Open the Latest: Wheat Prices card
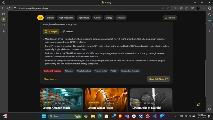213x120 pixels. 106,100
